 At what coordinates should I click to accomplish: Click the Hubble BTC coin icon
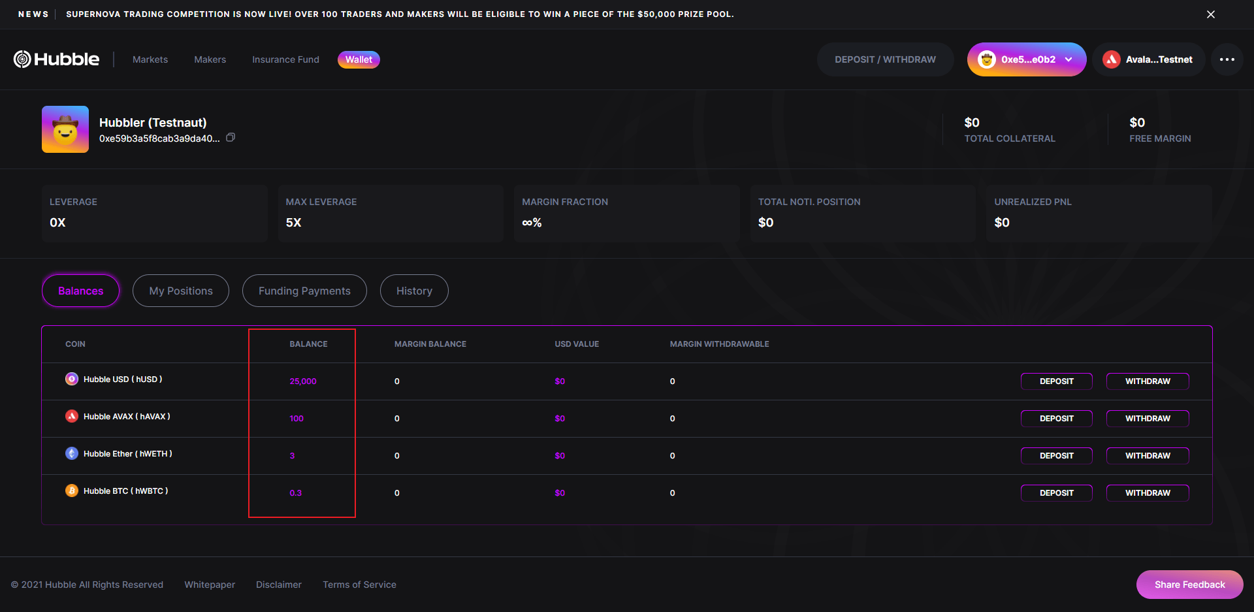(x=72, y=491)
